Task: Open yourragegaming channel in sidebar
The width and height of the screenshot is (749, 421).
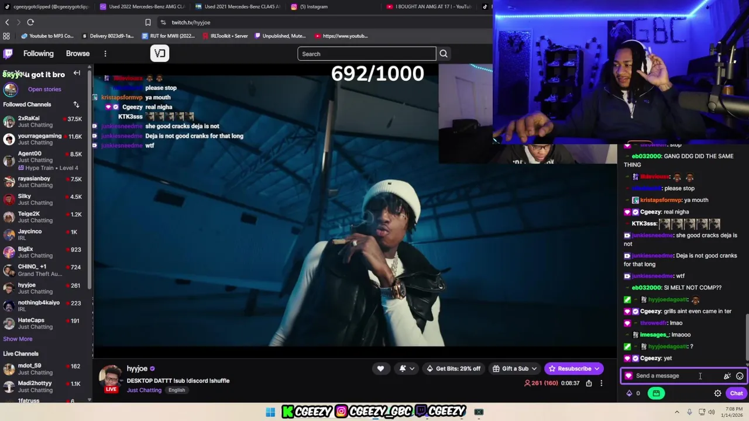Action: click(x=44, y=139)
